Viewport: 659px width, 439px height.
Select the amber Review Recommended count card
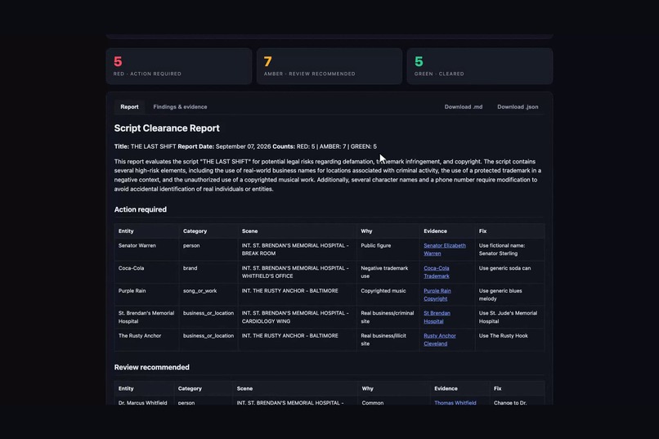(329, 66)
